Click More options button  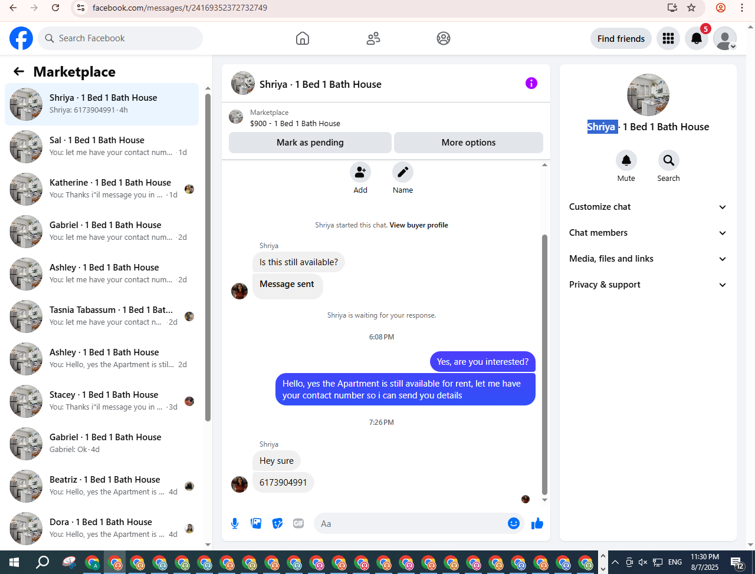pyautogui.click(x=468, y=143)
